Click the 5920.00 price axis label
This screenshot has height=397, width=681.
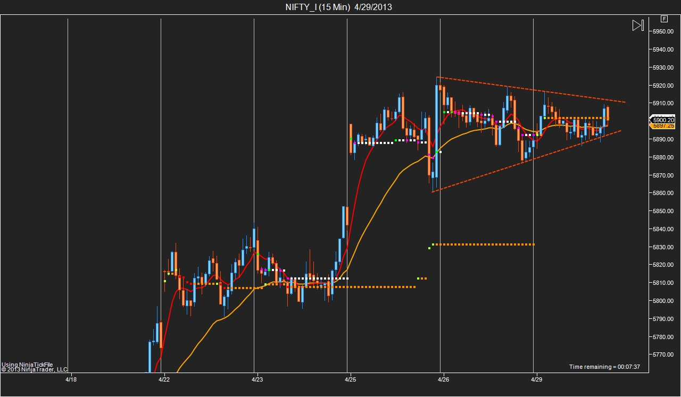point(664,86)
